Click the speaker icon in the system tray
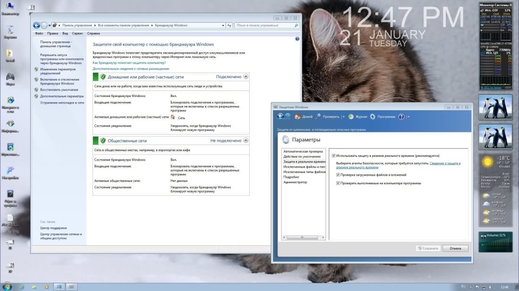Viewport: 519px width, 291px height. (490, 287)
